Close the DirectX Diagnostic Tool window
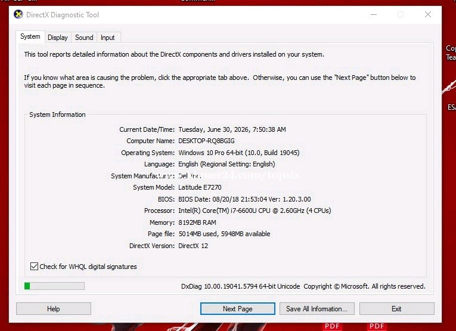 point(428,14)
